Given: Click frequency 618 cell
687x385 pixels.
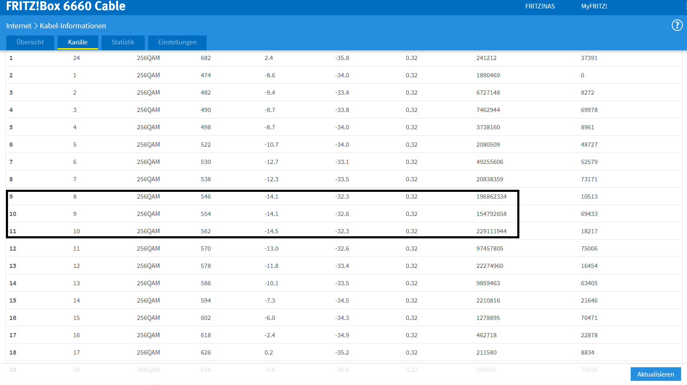Looking at the screenshot, I should (x=206, y=335).
